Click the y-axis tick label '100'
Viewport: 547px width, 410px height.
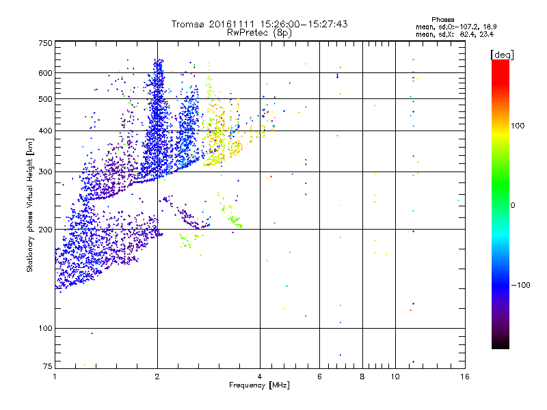click(45, 328)
